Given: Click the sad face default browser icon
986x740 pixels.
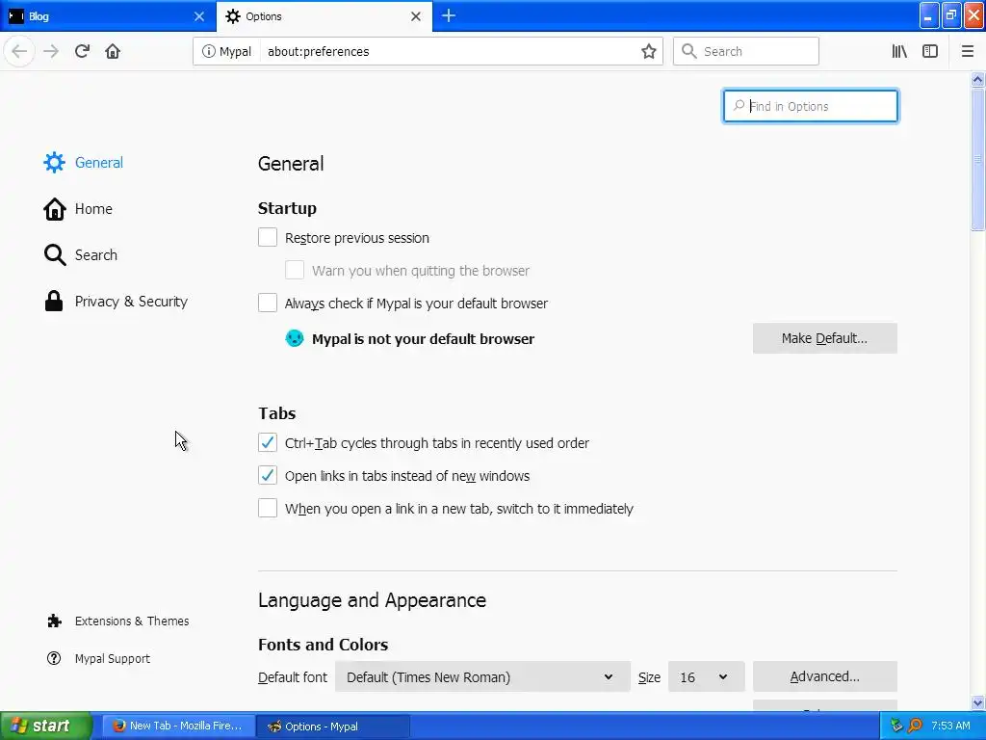Looking at the screenshot, I should point(295,338).
